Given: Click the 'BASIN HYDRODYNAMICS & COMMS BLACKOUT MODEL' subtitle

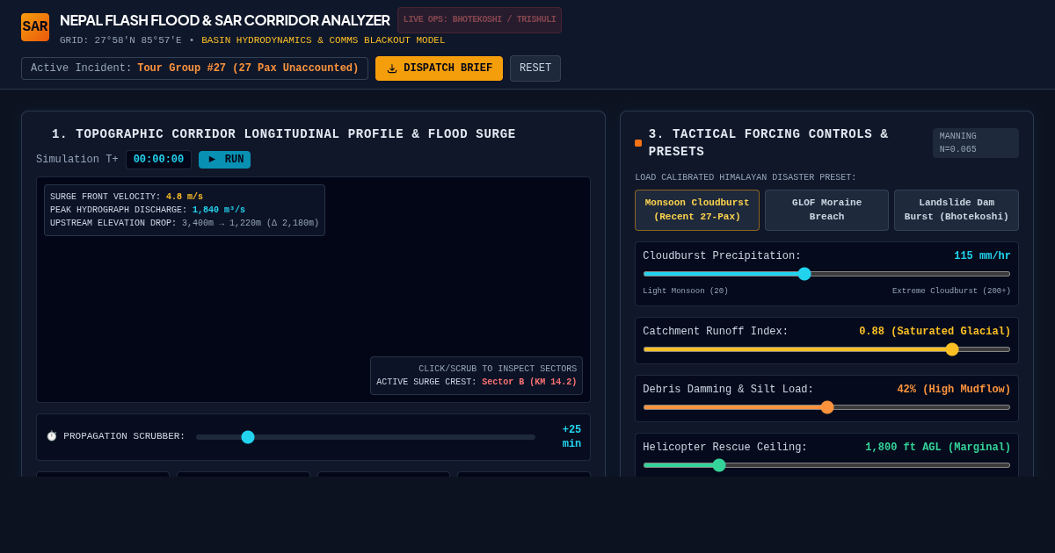Looking at the screenshot, I should click(324, 40).
